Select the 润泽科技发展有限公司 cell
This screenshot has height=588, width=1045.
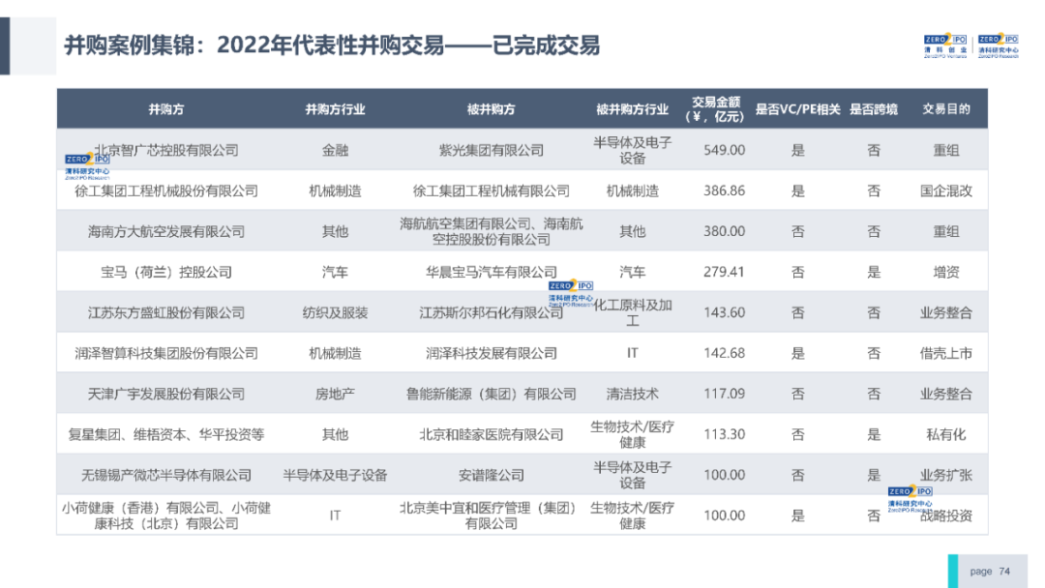(492, 354)
